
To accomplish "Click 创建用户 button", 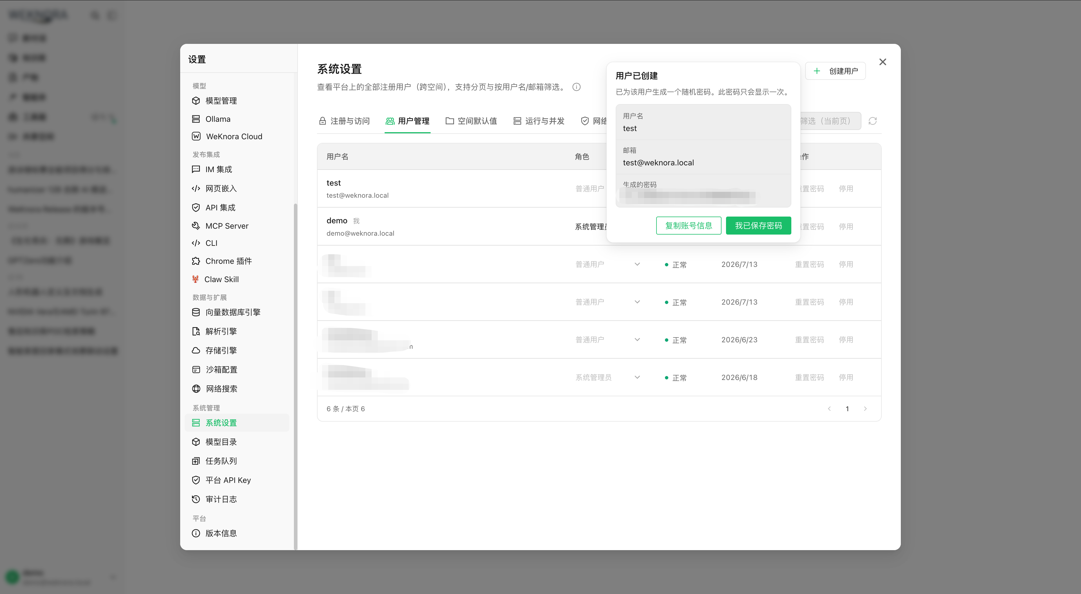I will [836, 71].
